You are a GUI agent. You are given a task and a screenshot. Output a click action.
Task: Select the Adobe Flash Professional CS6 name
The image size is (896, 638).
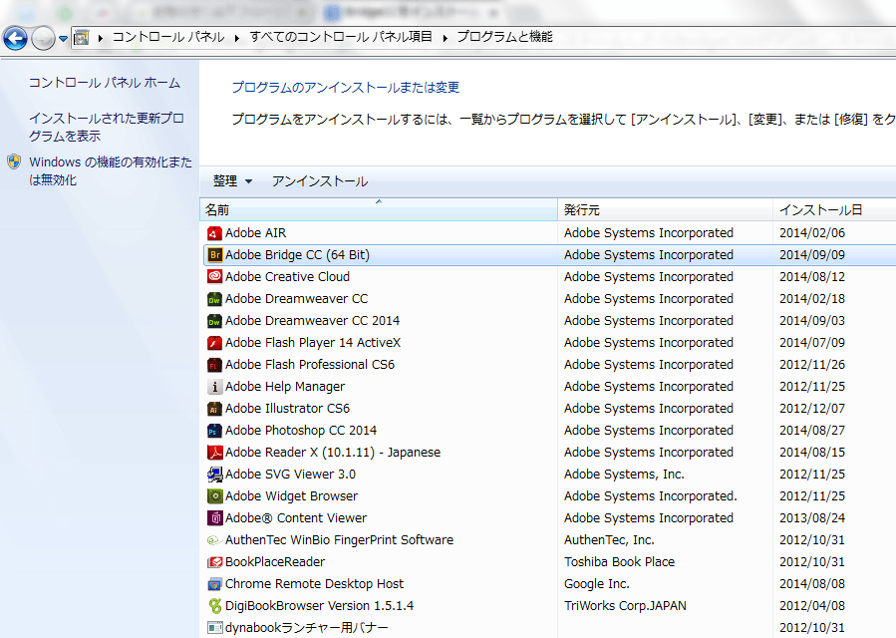[x=310, y=365]
